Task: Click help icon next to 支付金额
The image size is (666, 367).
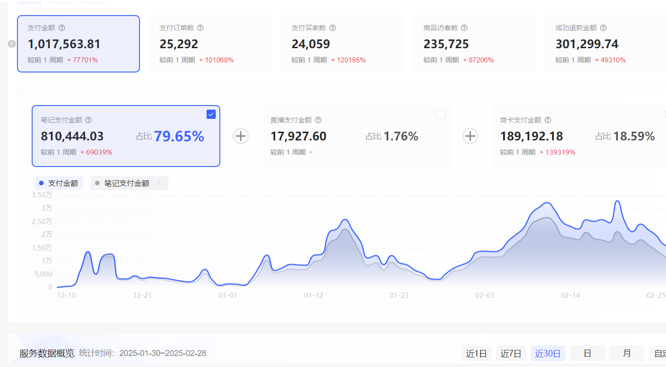Action: tap(62, 28)
